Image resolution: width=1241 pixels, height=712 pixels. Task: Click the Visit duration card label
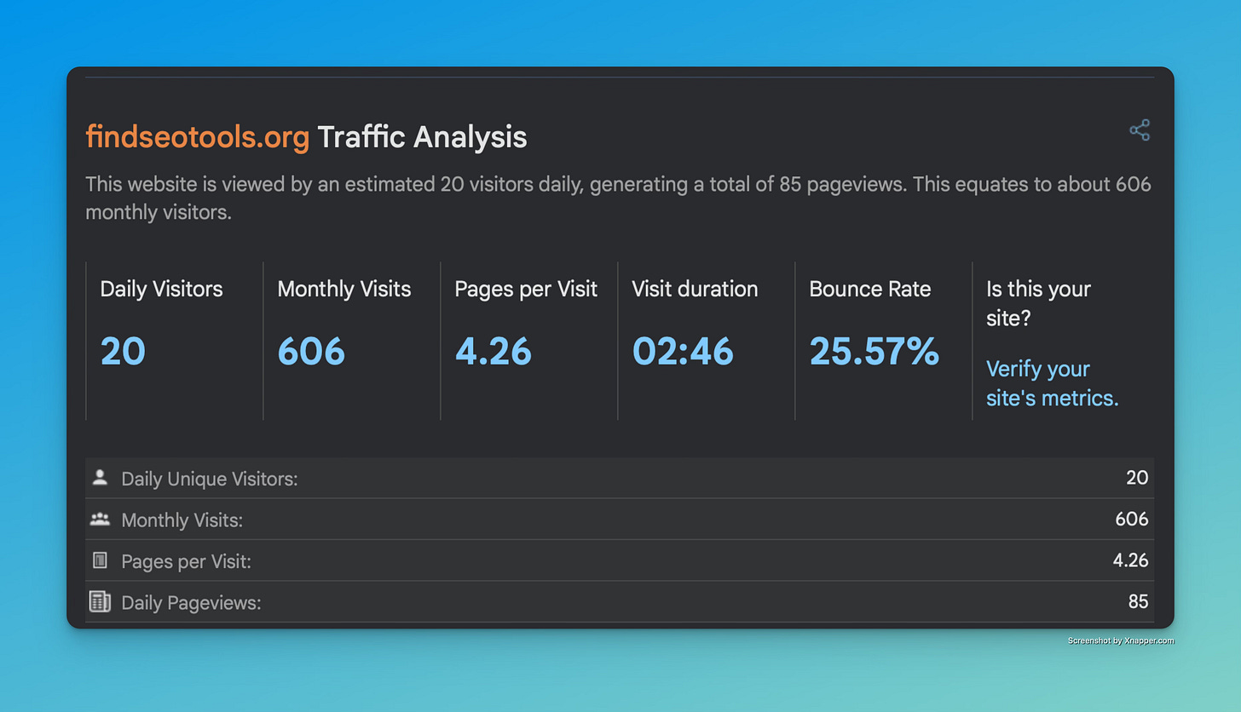[695, 290]
